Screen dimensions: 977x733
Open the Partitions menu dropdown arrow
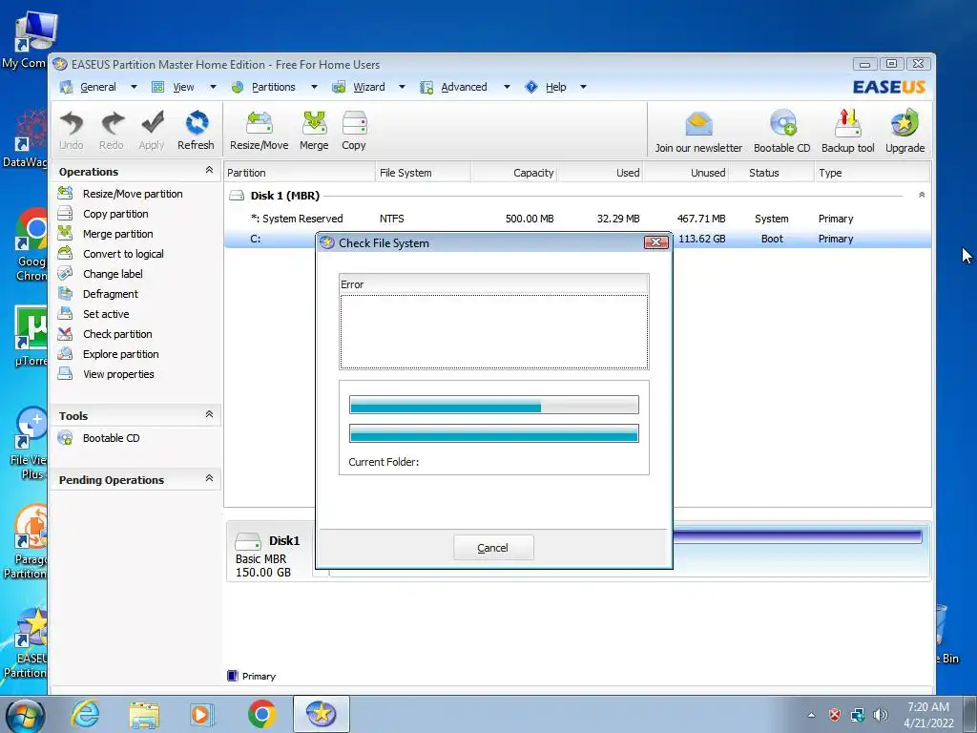coord(314,87)
